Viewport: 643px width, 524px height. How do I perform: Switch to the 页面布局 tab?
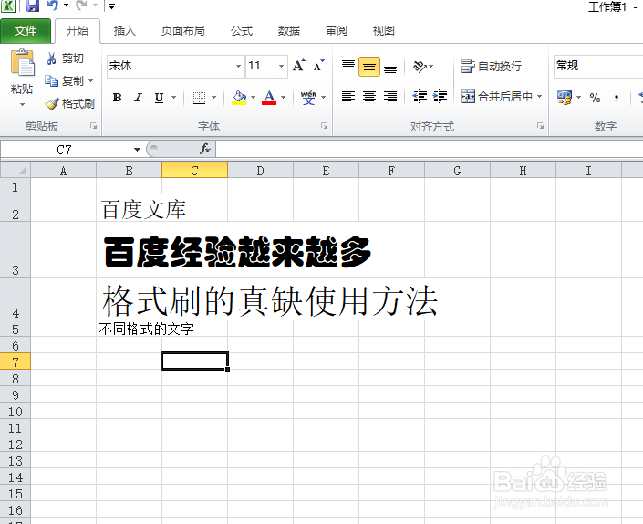point(183,31)
